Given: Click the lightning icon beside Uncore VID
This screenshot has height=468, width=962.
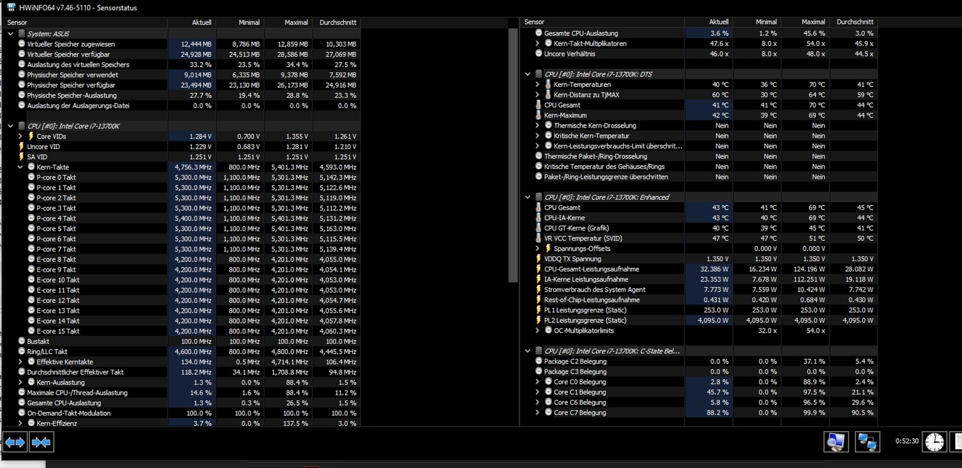Looking at the screenshot, I should point(21,146).
